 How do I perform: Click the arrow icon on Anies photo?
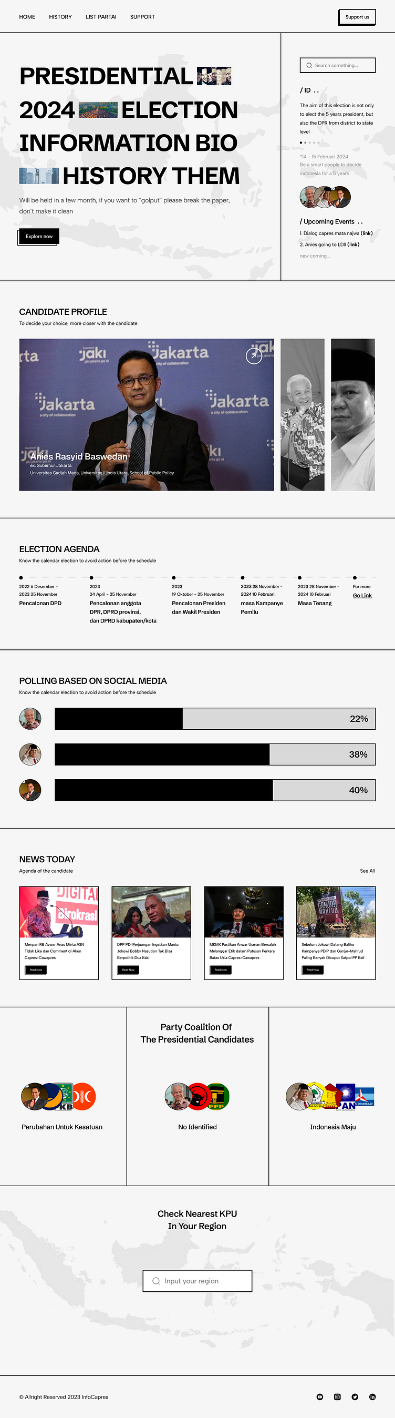point(253,356)
